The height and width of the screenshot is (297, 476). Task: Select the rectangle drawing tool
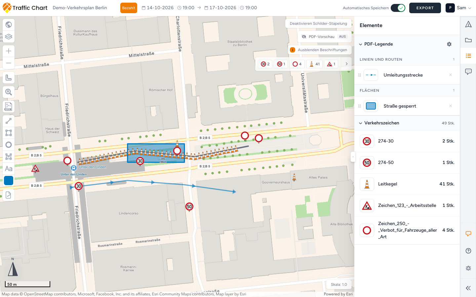click(x=9, y=133)
